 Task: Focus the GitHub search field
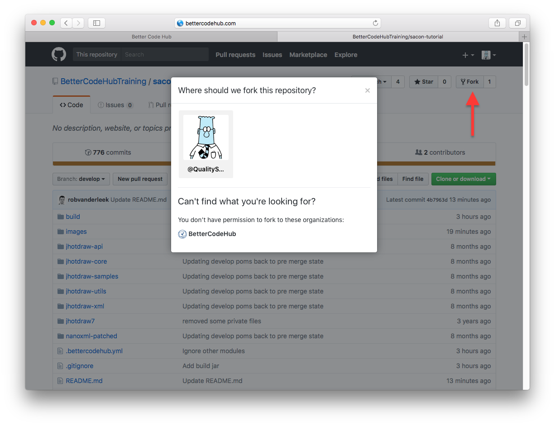pos(165,55)
